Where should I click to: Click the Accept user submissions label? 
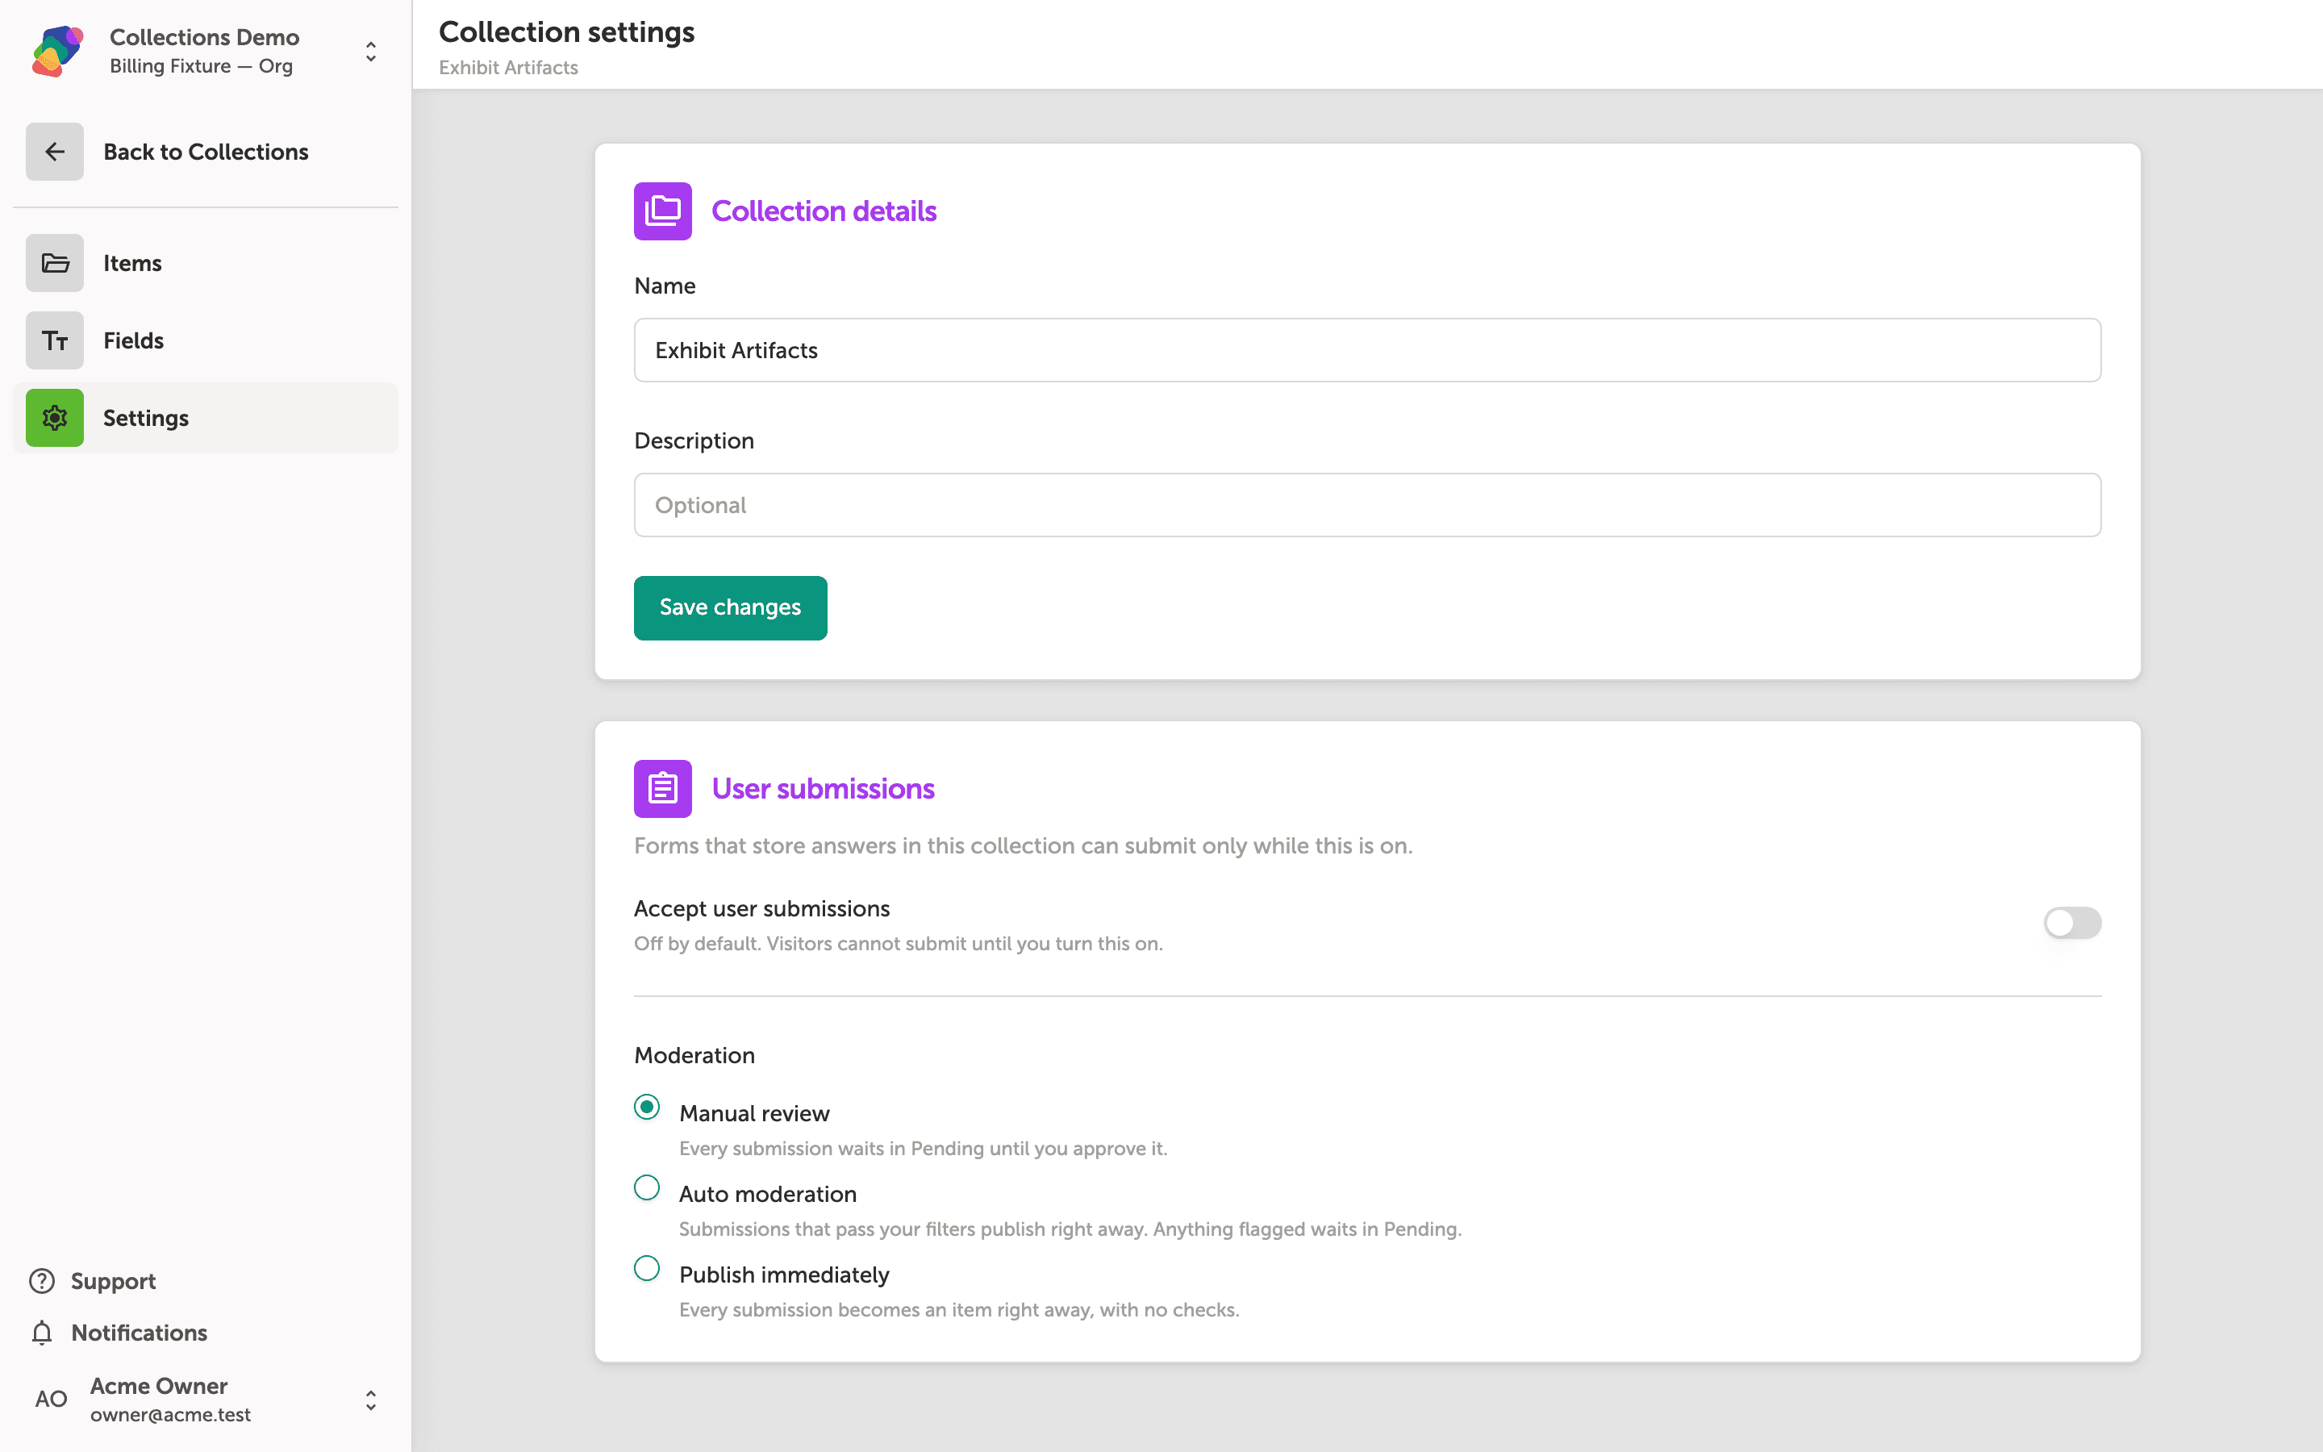click(x=761, y=908)
